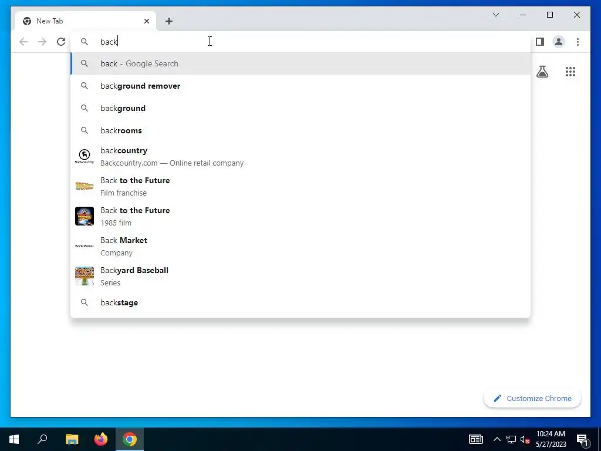Click Customize Chrome button

click(532, 399)
